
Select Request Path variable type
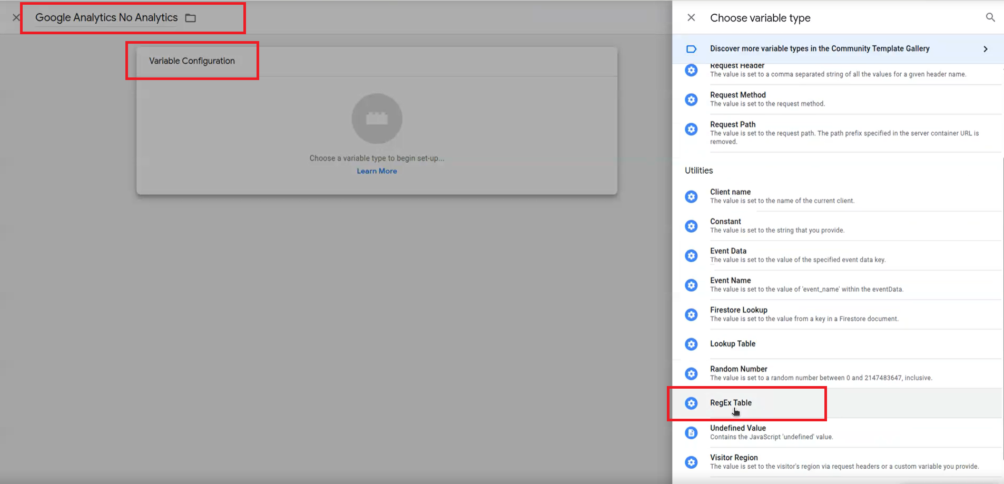838,133
